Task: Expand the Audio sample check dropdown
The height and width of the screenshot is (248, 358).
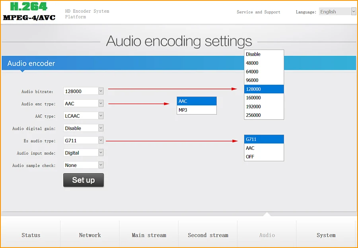Action: [84, 165]
